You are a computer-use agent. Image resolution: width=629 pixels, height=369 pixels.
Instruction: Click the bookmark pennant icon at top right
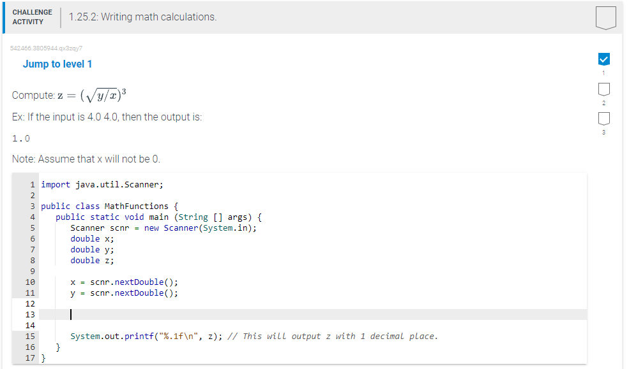click(605, 17)
